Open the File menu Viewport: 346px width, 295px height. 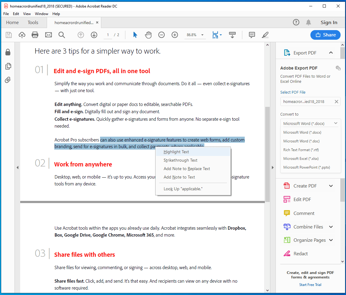[6, 14]
